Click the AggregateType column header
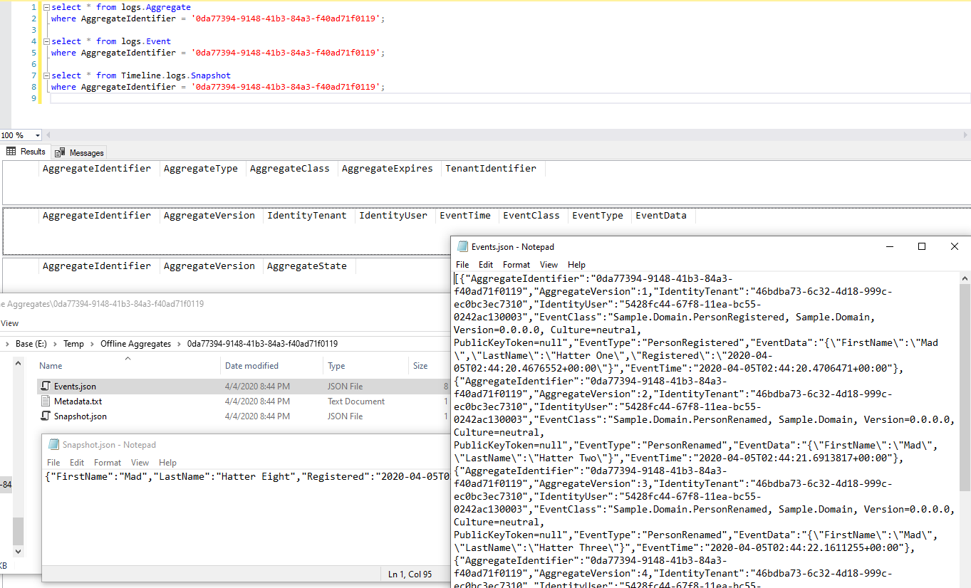Screen dimensions: 971x588 click(x=201, y=169)
